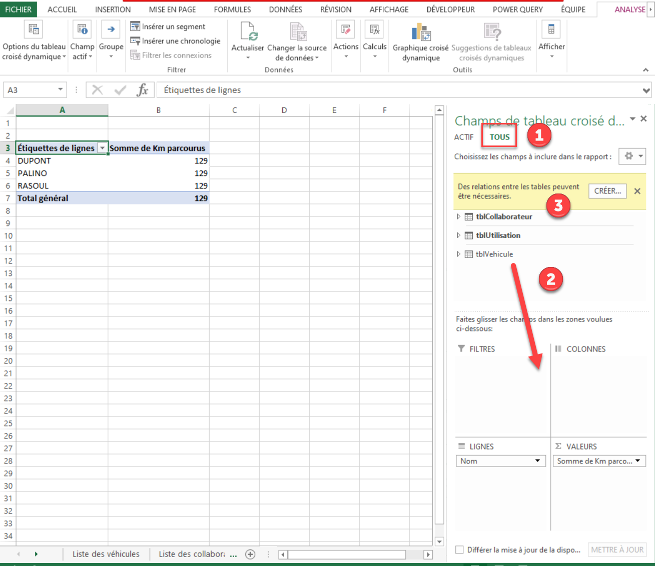Insert a Graphique croisé dynamique
The height and width of the screenshot is (566, 655).
click(421, 42)
